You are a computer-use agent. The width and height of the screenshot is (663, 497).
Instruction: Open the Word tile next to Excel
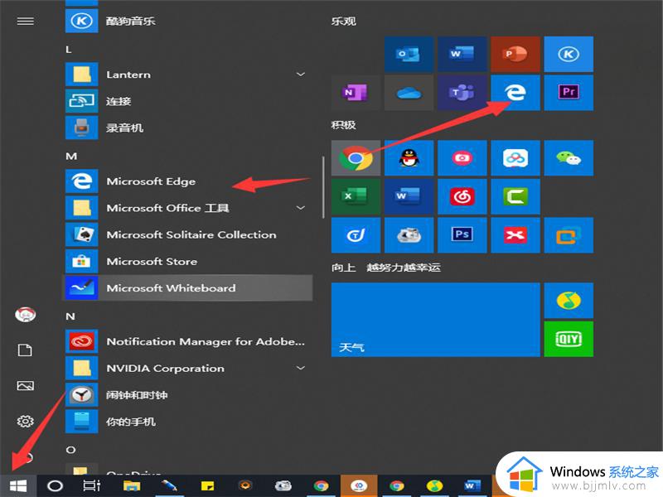(x=409, y=196)
